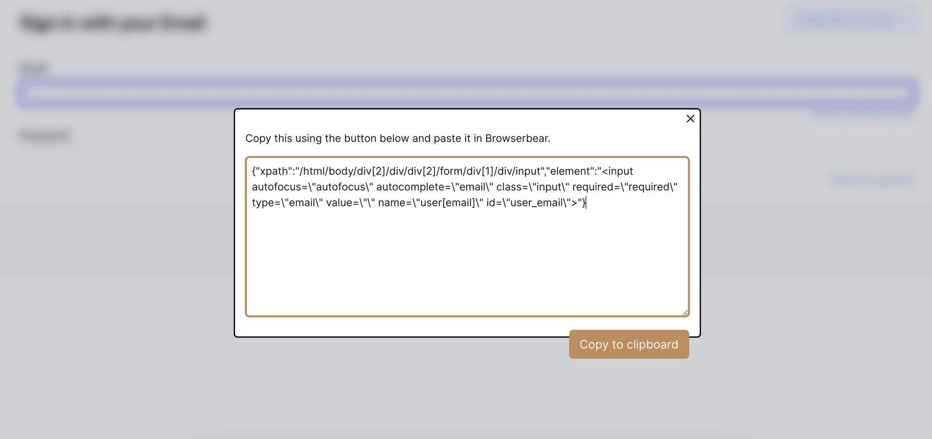Click the end of the JSON snippet
This screenshot has height=439, width=932.
(586, 202)
